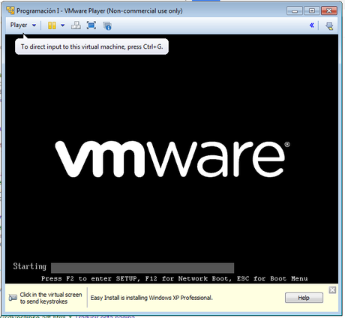Open the power options dropdown next to pause

(63, 25)
